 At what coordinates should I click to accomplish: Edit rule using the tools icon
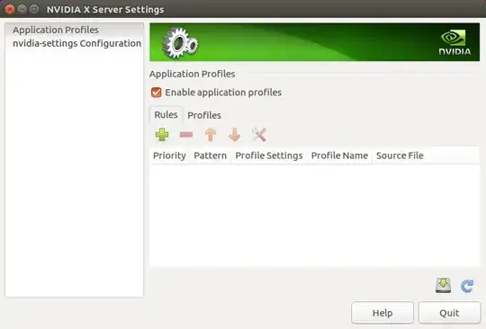tap(259, 135)
